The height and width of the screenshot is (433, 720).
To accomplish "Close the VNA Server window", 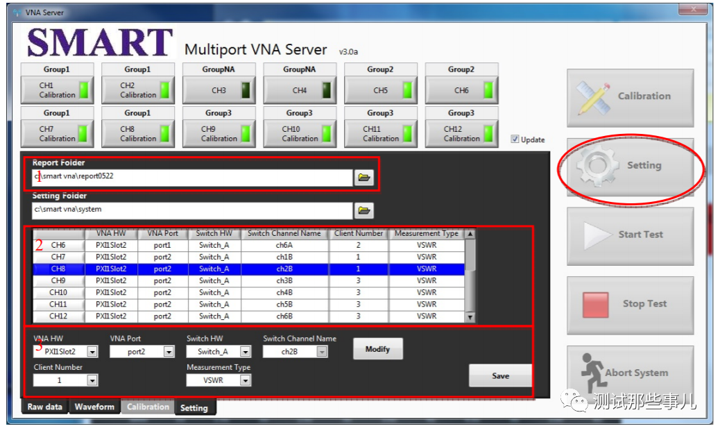I will tap(694, 9).
